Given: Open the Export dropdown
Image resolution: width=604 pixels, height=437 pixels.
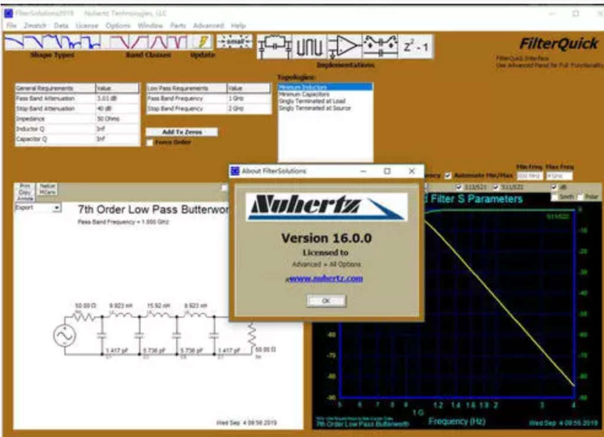Looking at the screenshot, I should pyautogui.click(x=57, y=208).
